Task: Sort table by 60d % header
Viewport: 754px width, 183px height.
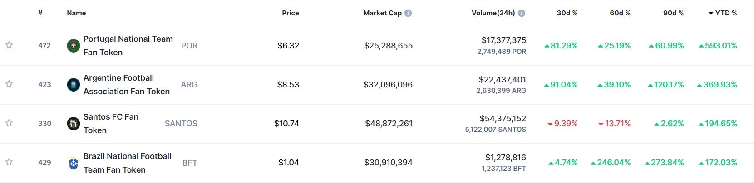Action: (x=620, y=13)
